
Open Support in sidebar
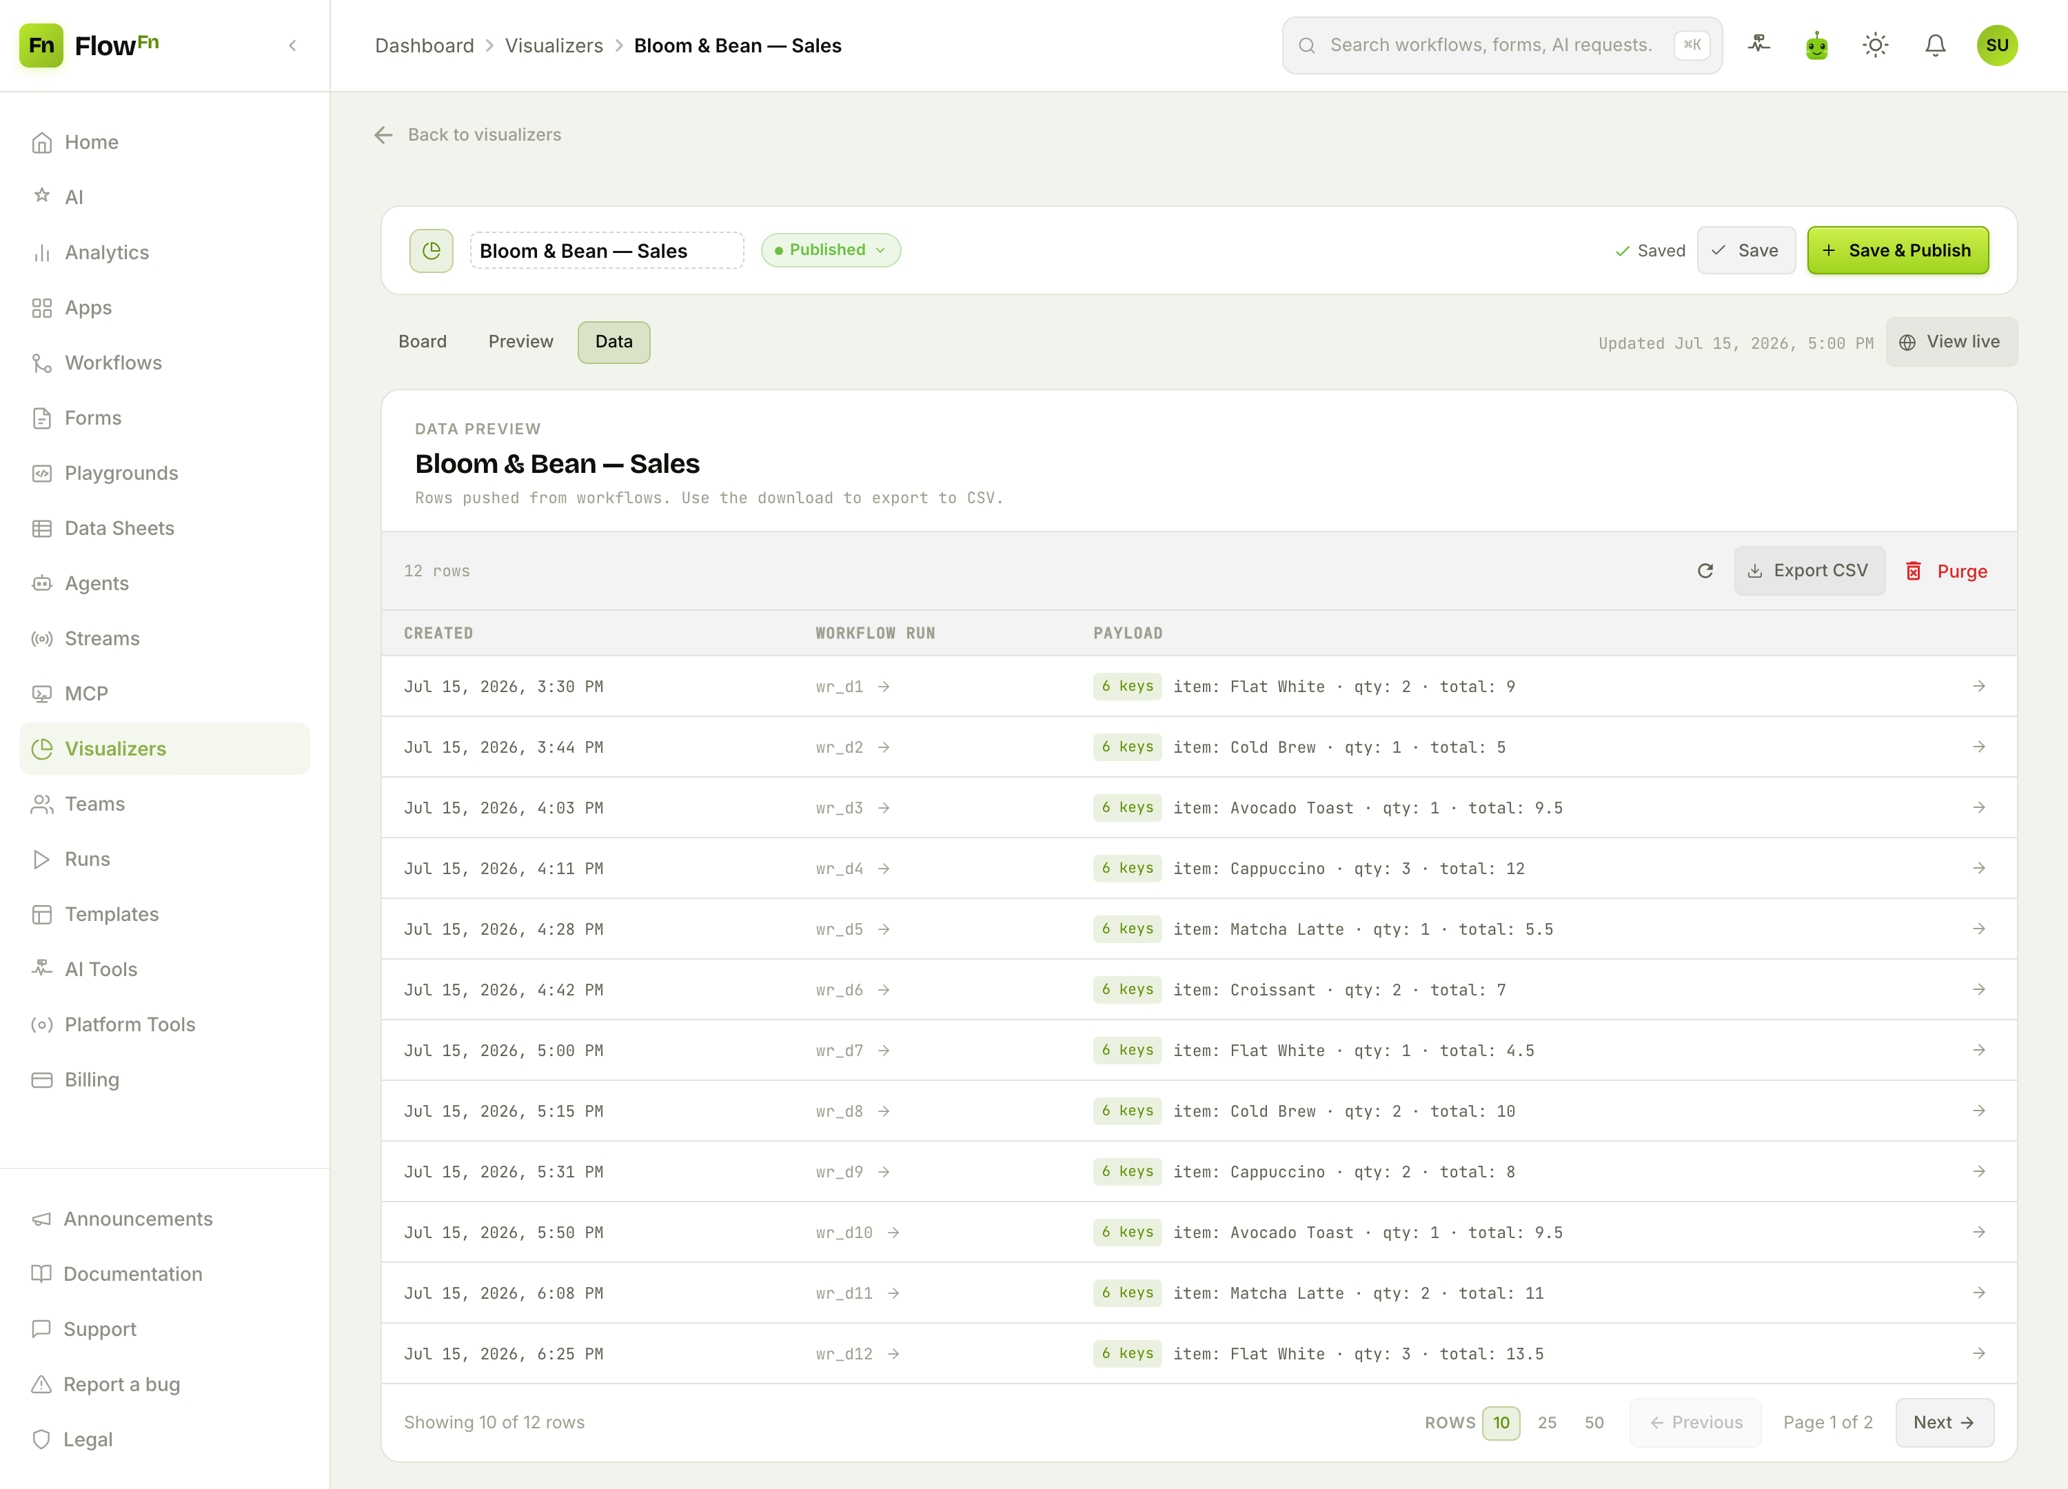coord(164,1330)
